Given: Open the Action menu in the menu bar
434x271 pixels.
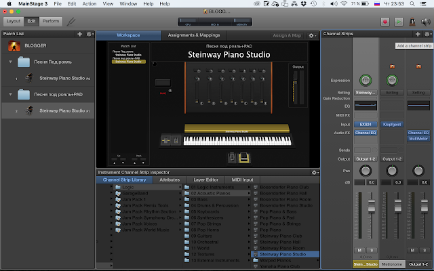Looking at the screenshot, I should click(89, 4).
